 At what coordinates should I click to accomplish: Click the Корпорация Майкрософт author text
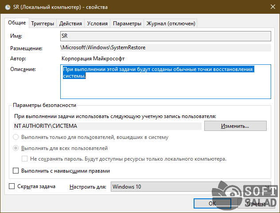point(93,59)
